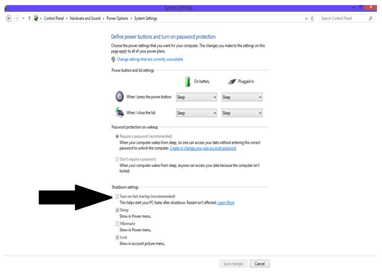Click the power button icon
This screenshot has height=277, width=382.
point(120,96)
